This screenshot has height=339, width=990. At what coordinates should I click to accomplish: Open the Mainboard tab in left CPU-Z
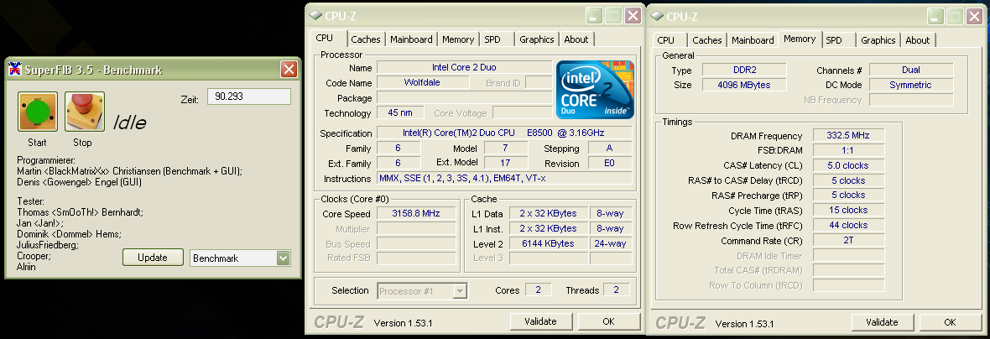[411, 39]
